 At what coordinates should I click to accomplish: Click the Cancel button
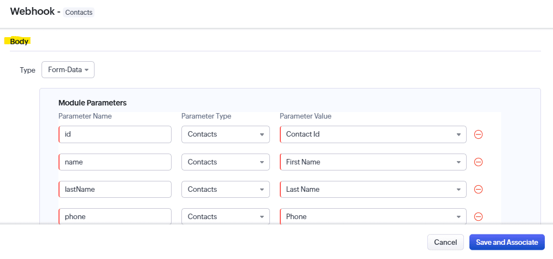tap(445, 242)
